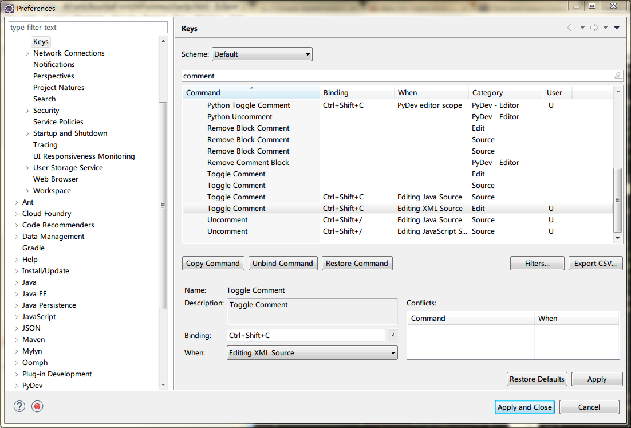Select the Remove Comment Block row
631x428 pixels.
coord(397,163)
